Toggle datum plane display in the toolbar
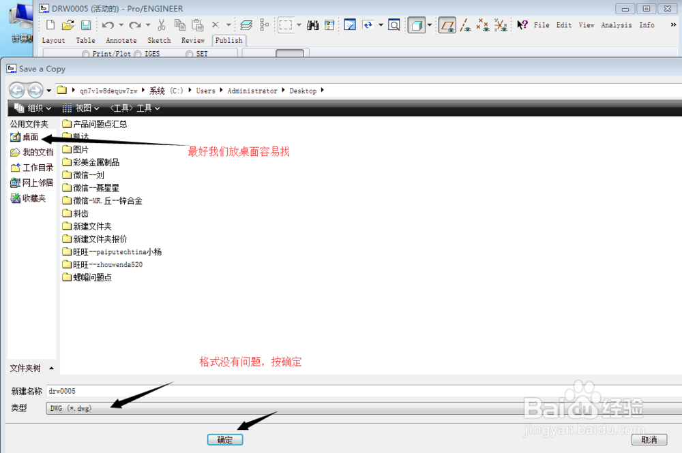The image size is (682, 453). [447, 25]
